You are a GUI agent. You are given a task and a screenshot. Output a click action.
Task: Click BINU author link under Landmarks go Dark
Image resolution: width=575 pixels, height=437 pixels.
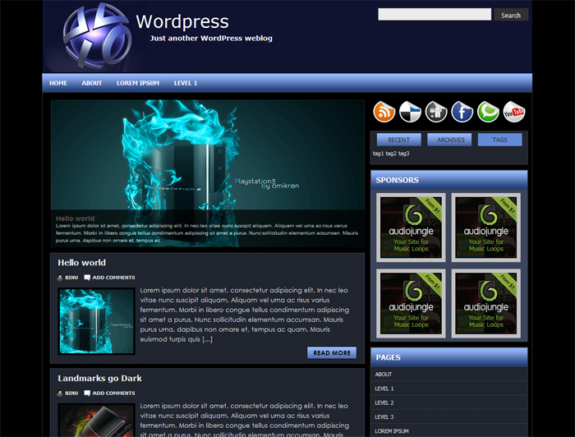(x=71, y=393)
